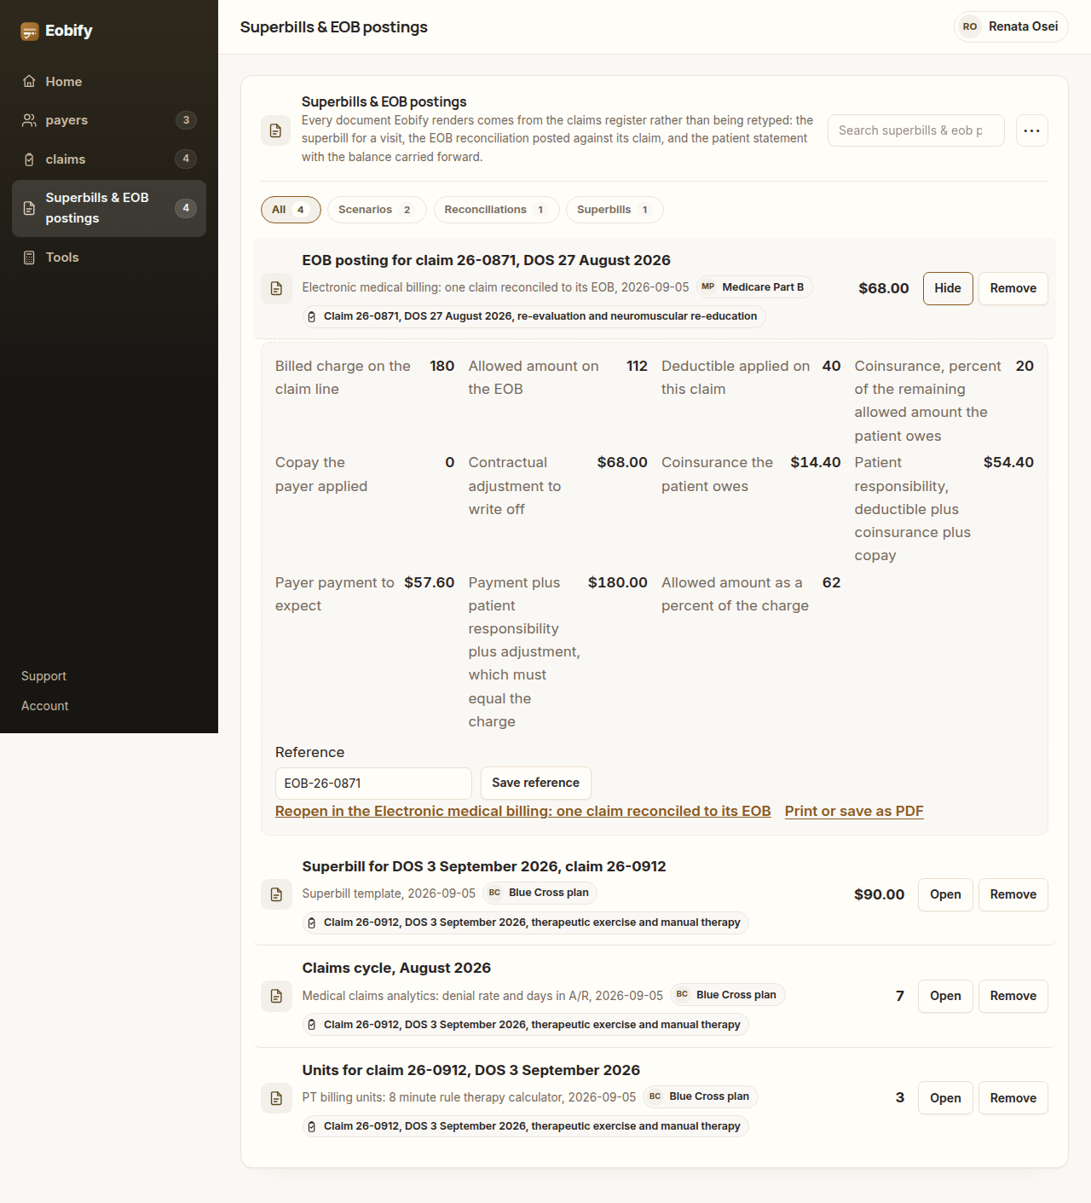Click the Tools calculator icon in sidebar
Viewport: 1091px width, 1203px height.
29,257
